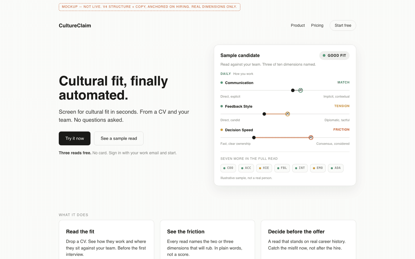This screenshot has height=259, width=415.
Task: Click the Start free button
Action: click(x=343, y=25)
